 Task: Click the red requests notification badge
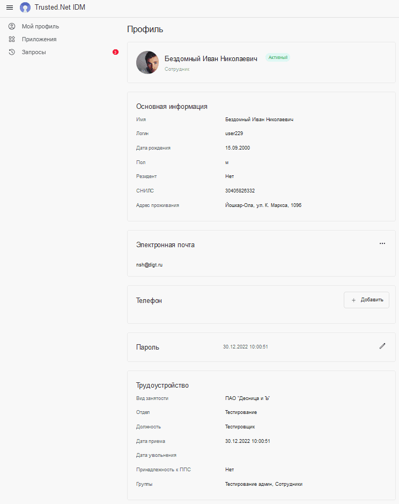(x=115, y=52)
